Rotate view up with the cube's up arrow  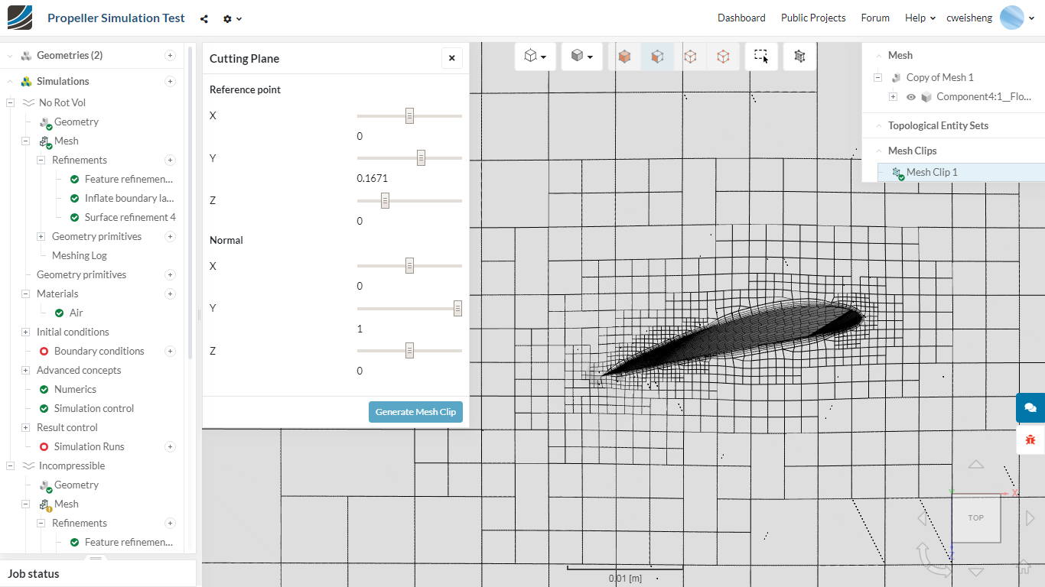[x=976, y=465]
